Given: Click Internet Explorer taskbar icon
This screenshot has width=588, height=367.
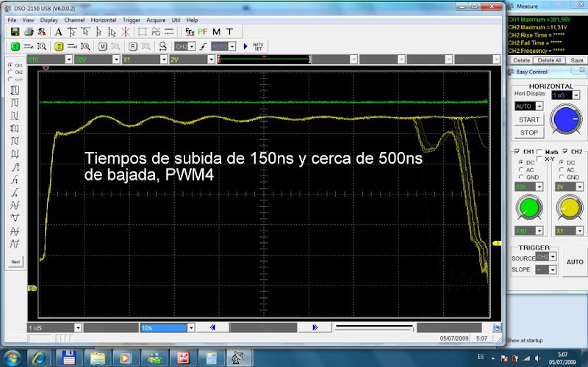Looking at the screenshot, I should (39, 358).
